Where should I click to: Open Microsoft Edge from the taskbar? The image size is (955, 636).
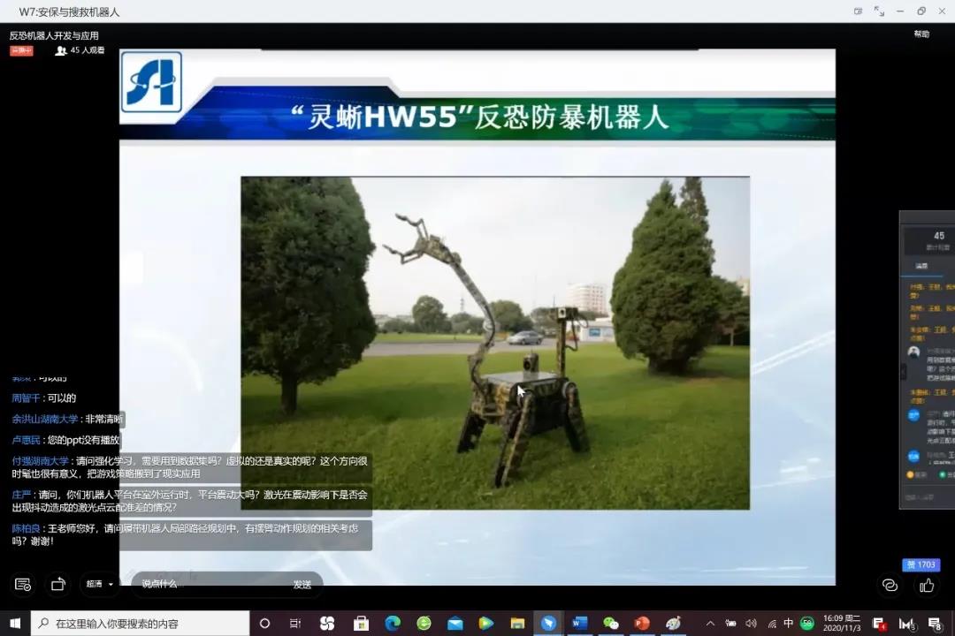(393, 624)
